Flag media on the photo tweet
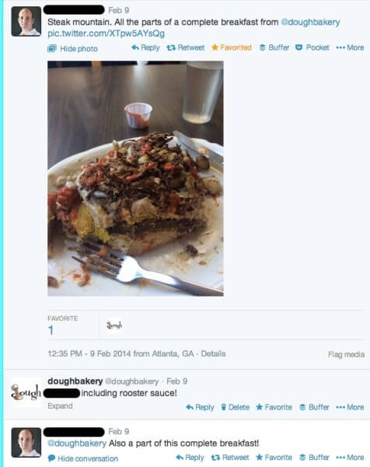This screenshot has height=467, width=370. (346, 354)
